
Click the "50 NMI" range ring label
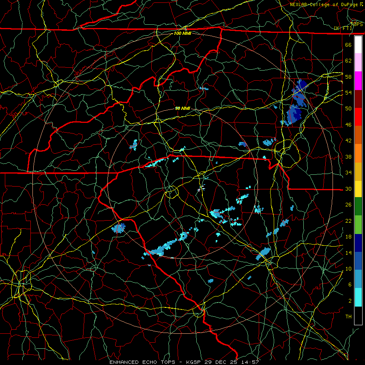pos(182,108)
